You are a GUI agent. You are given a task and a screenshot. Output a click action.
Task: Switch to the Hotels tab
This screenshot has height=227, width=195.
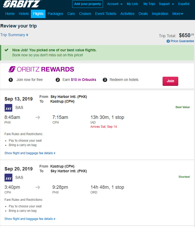point(24,14)
